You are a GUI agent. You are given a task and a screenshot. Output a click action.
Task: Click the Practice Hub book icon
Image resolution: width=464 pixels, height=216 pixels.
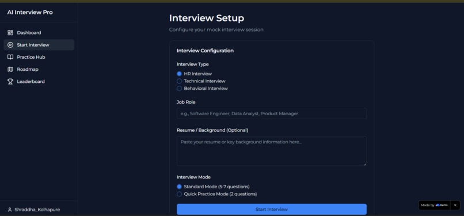(x=10, y=57)
